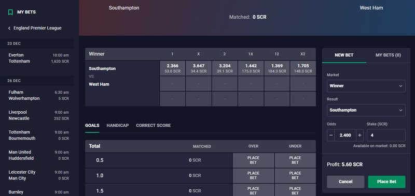Viewport: 415px width, 196px height.
Task: Place bet on Over 1.5 total
Action: point(253,190)
